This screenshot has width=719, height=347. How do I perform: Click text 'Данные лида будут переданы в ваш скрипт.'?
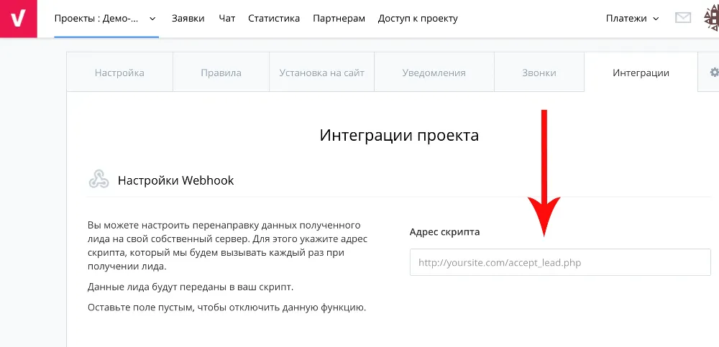tap(191, 287)
